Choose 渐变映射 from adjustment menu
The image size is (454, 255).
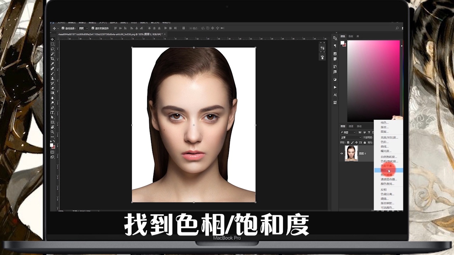pyautogui.click(x=389, y=203)
